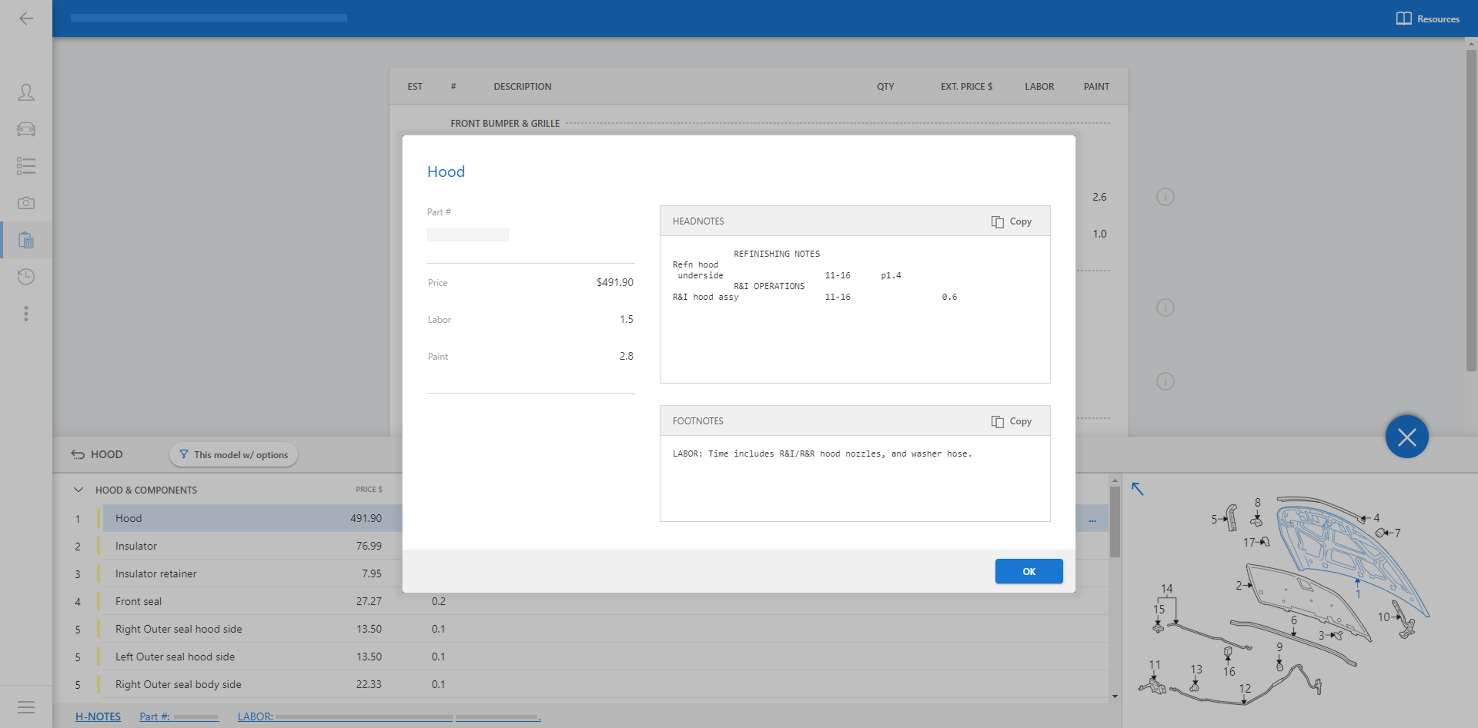Image resolution: width=1478 pixels, height=728 pixels.
Task: Open the hamburger menu at bottom left
Action: [26, 707]
